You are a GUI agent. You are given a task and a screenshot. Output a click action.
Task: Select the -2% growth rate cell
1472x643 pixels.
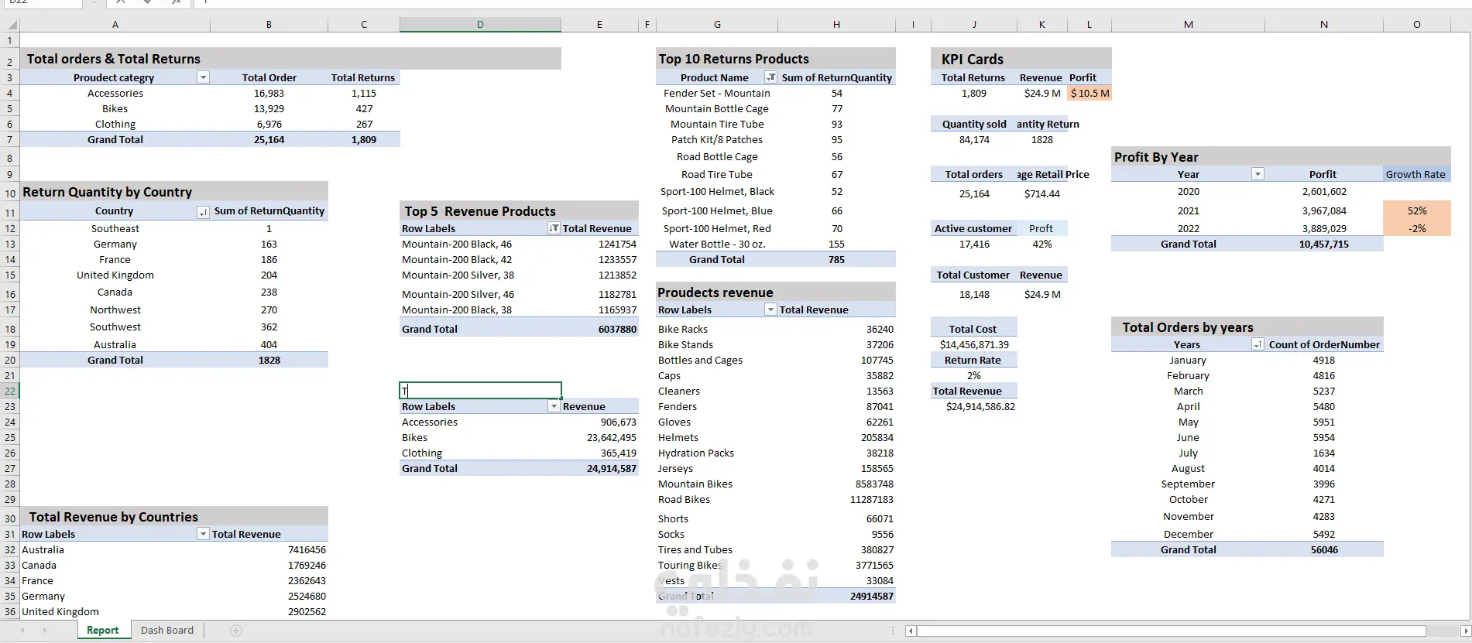1417,228
